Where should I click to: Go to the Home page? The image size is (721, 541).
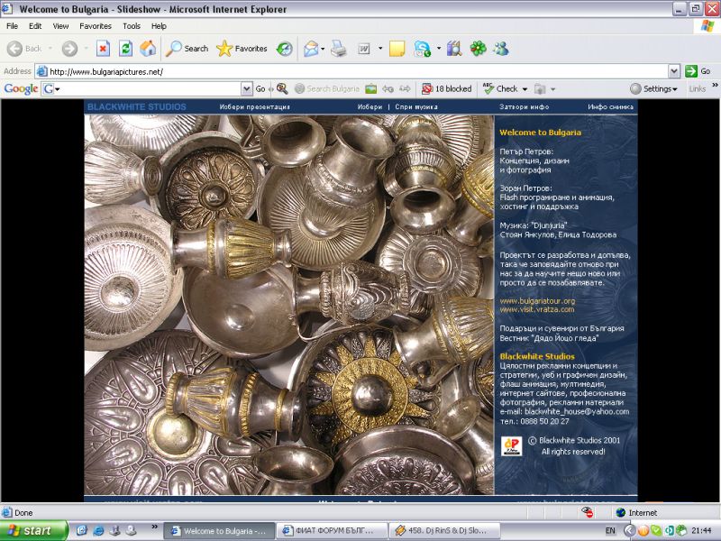tap(147, 49)
